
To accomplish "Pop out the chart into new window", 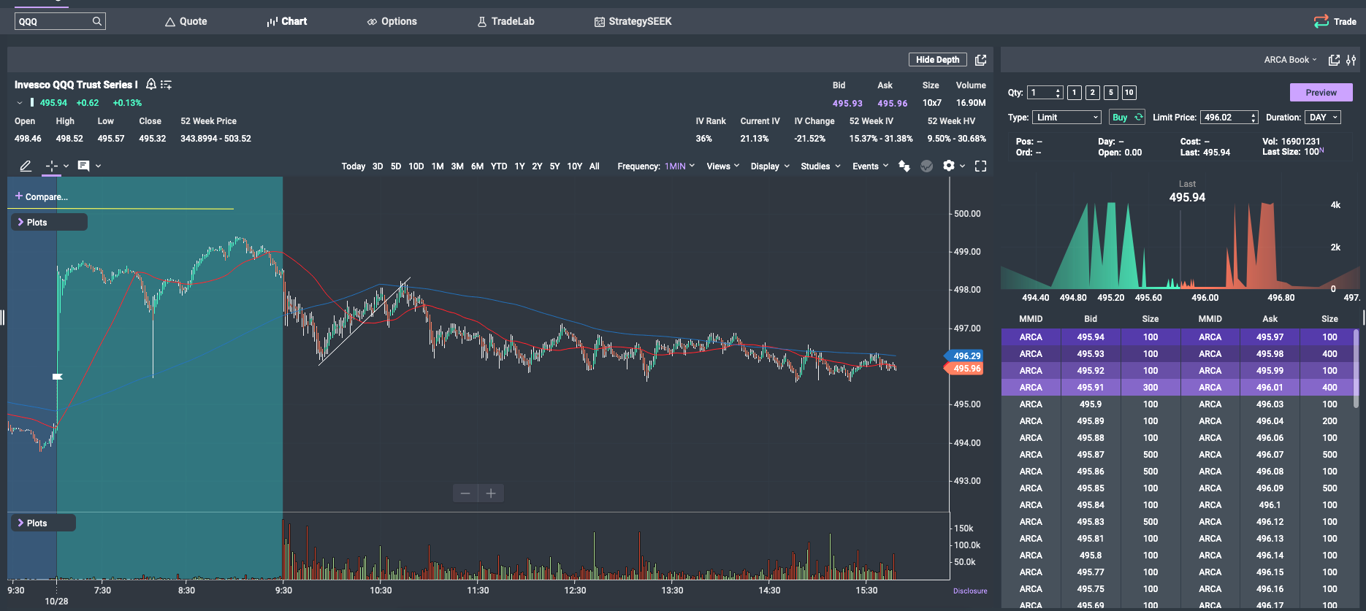I will tap(981, 60).
